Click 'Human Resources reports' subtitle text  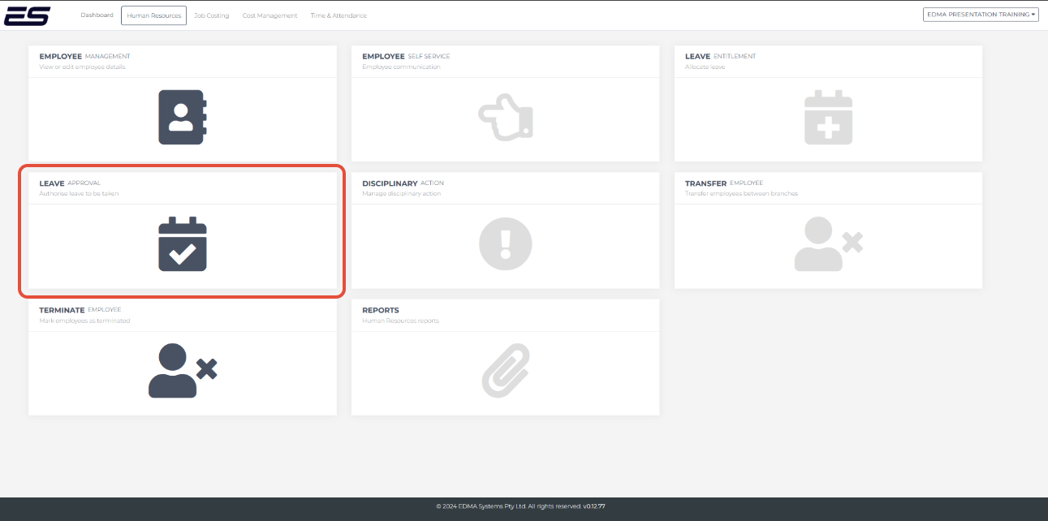click(400, 321)
